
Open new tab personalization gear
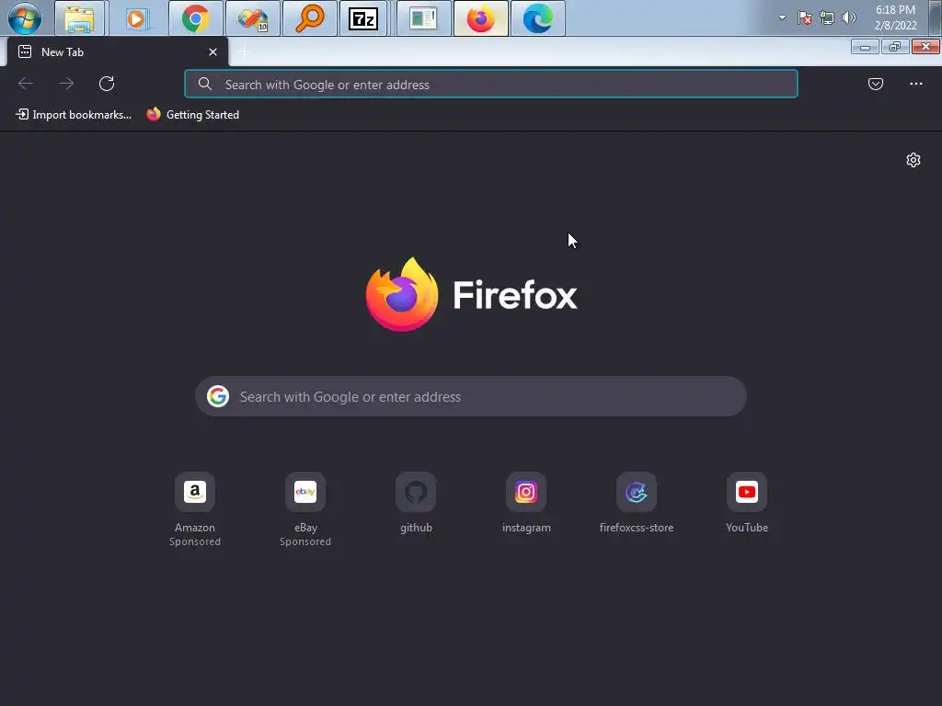tap(913, 160)
